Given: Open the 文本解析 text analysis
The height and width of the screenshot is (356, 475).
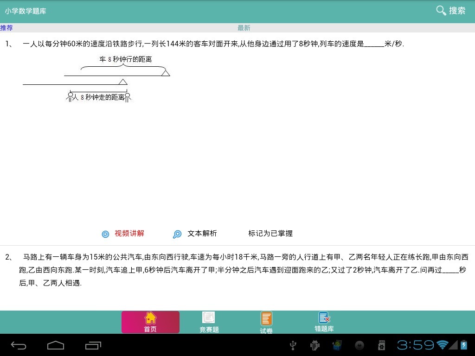Looking at the screenshot, I should pos(202,234).
